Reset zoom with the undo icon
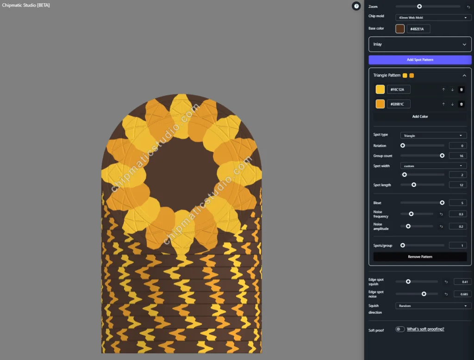 (x=468, y=6)
